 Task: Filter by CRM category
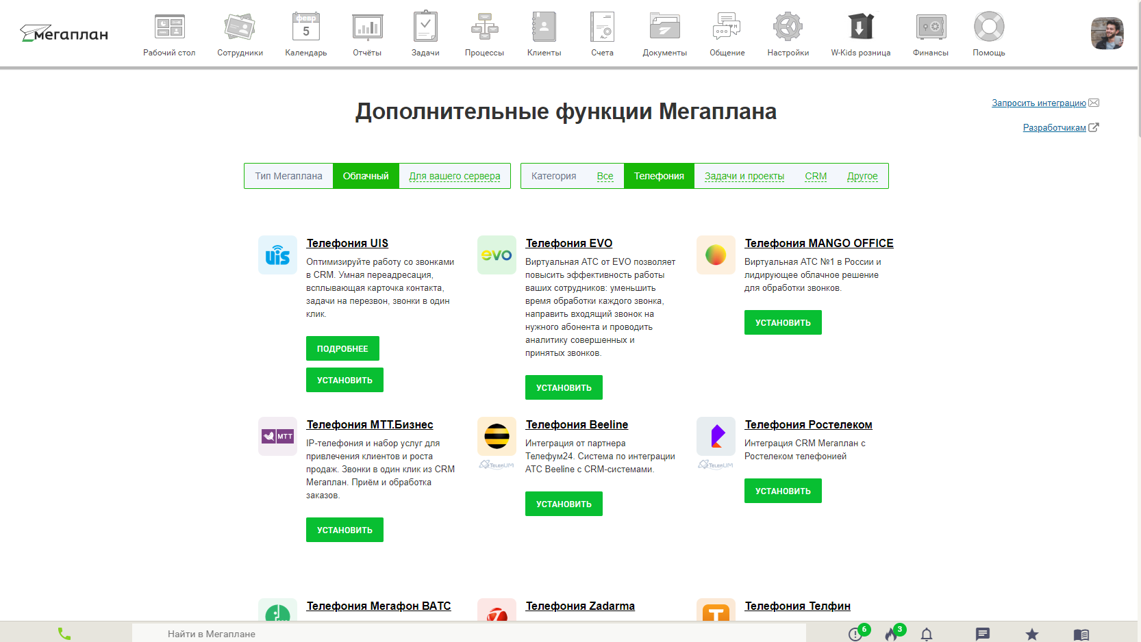coord(816,176)
